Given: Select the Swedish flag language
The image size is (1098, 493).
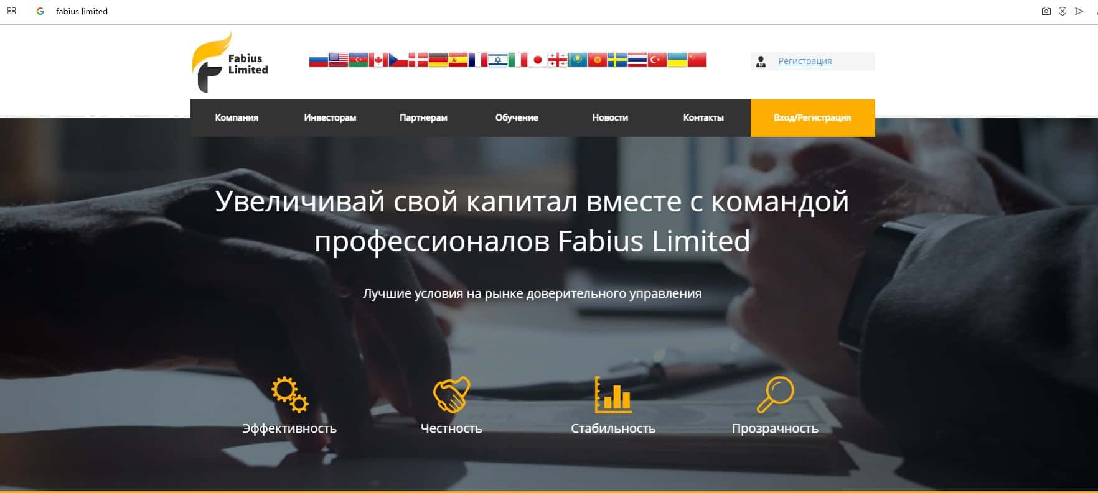Looking at the screenshot, I should click(x=617, y=60).
